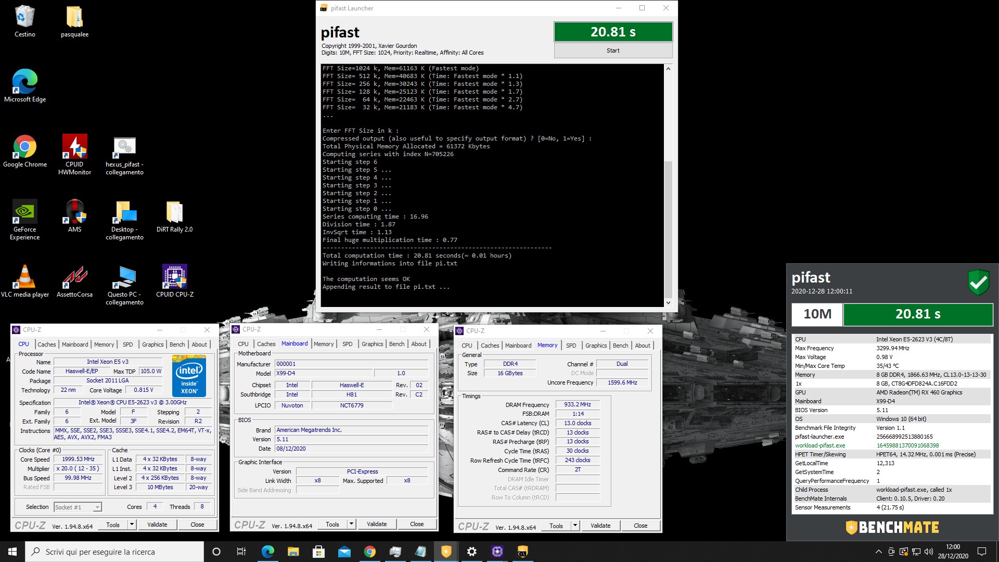Click the Close button in the right CPU-Z window
The height and width of the screenshot is (562, 999).
pos(641,526)
